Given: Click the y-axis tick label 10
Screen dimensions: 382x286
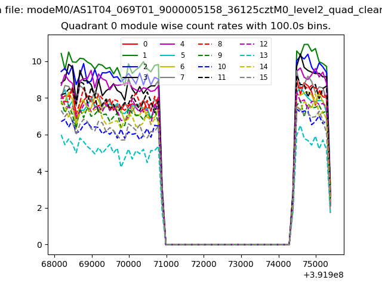Looking at the screenshot, I should pos(37,61).
